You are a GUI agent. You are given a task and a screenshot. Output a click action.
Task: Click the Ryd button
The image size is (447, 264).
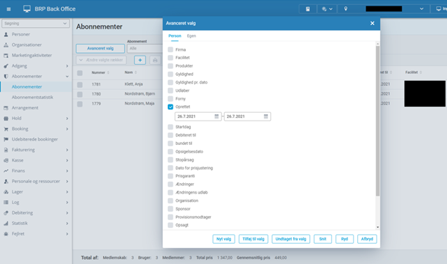[x=345, y=239]
